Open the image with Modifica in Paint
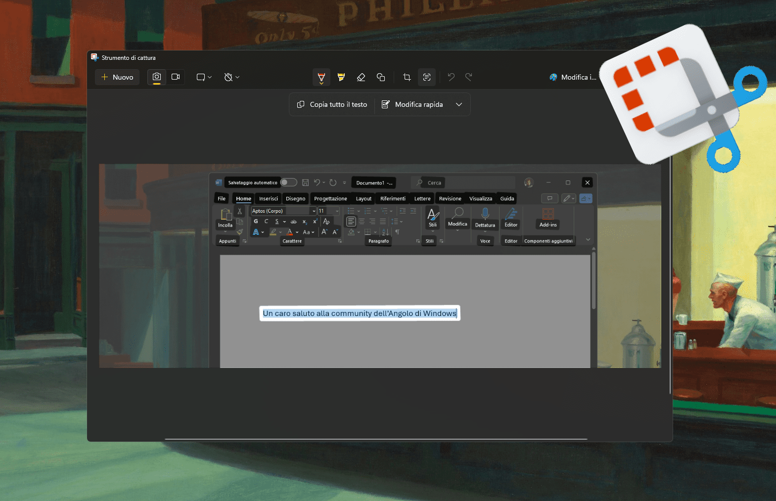The width and height of the screenshot is (776, 501). pyautogui.click(x=573, y=77)
